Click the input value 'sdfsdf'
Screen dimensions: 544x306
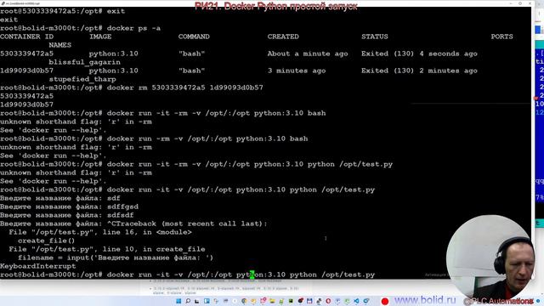121,215
